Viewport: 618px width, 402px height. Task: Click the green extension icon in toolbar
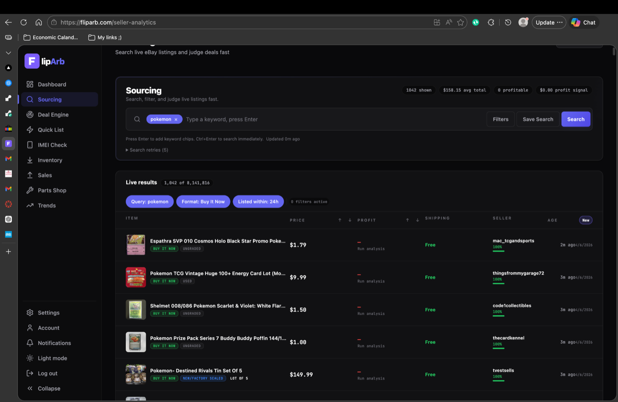(x=475, y=23)
